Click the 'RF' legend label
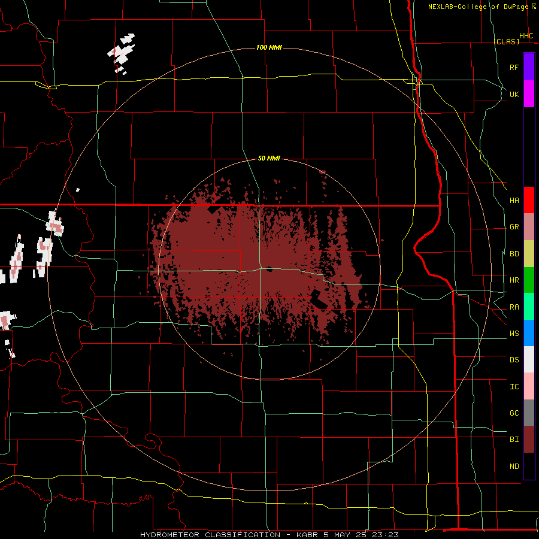The image size is (539, 539). [514, 67]
